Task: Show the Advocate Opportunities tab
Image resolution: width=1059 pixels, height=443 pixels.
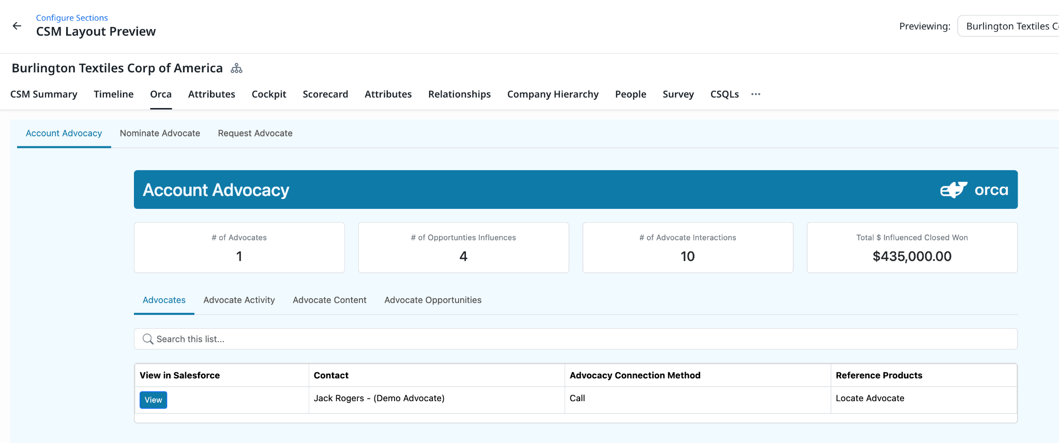Action: pos(433,300)
